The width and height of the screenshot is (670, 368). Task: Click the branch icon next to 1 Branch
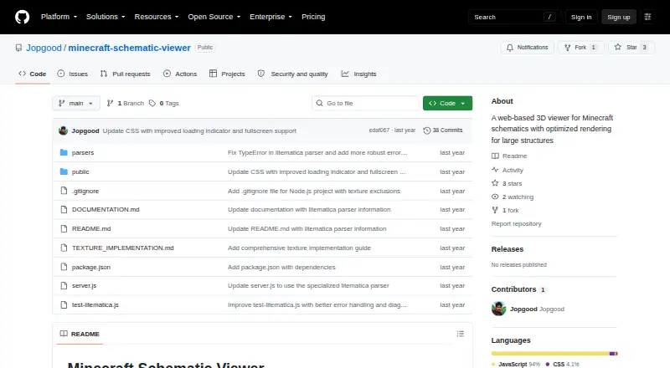pos(110,104)
